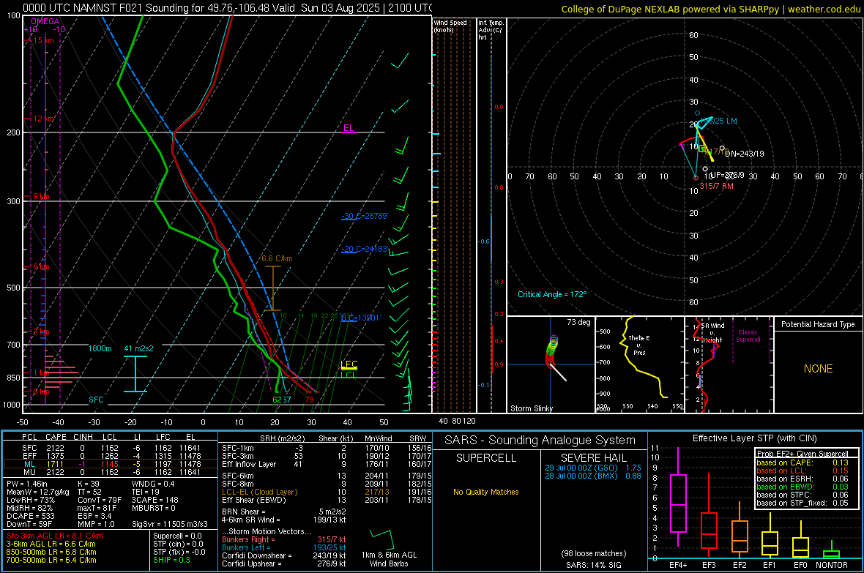
Task: Click the green NONTOR box plot
Action: pos(831,551)
